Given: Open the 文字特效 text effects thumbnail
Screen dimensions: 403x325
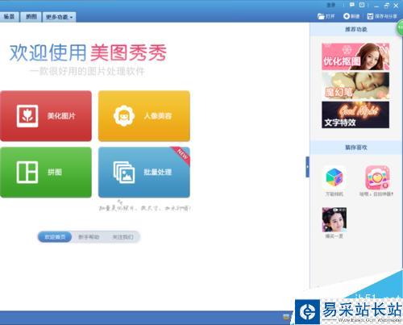Looking at the screenshot, I should pos(355,115).
